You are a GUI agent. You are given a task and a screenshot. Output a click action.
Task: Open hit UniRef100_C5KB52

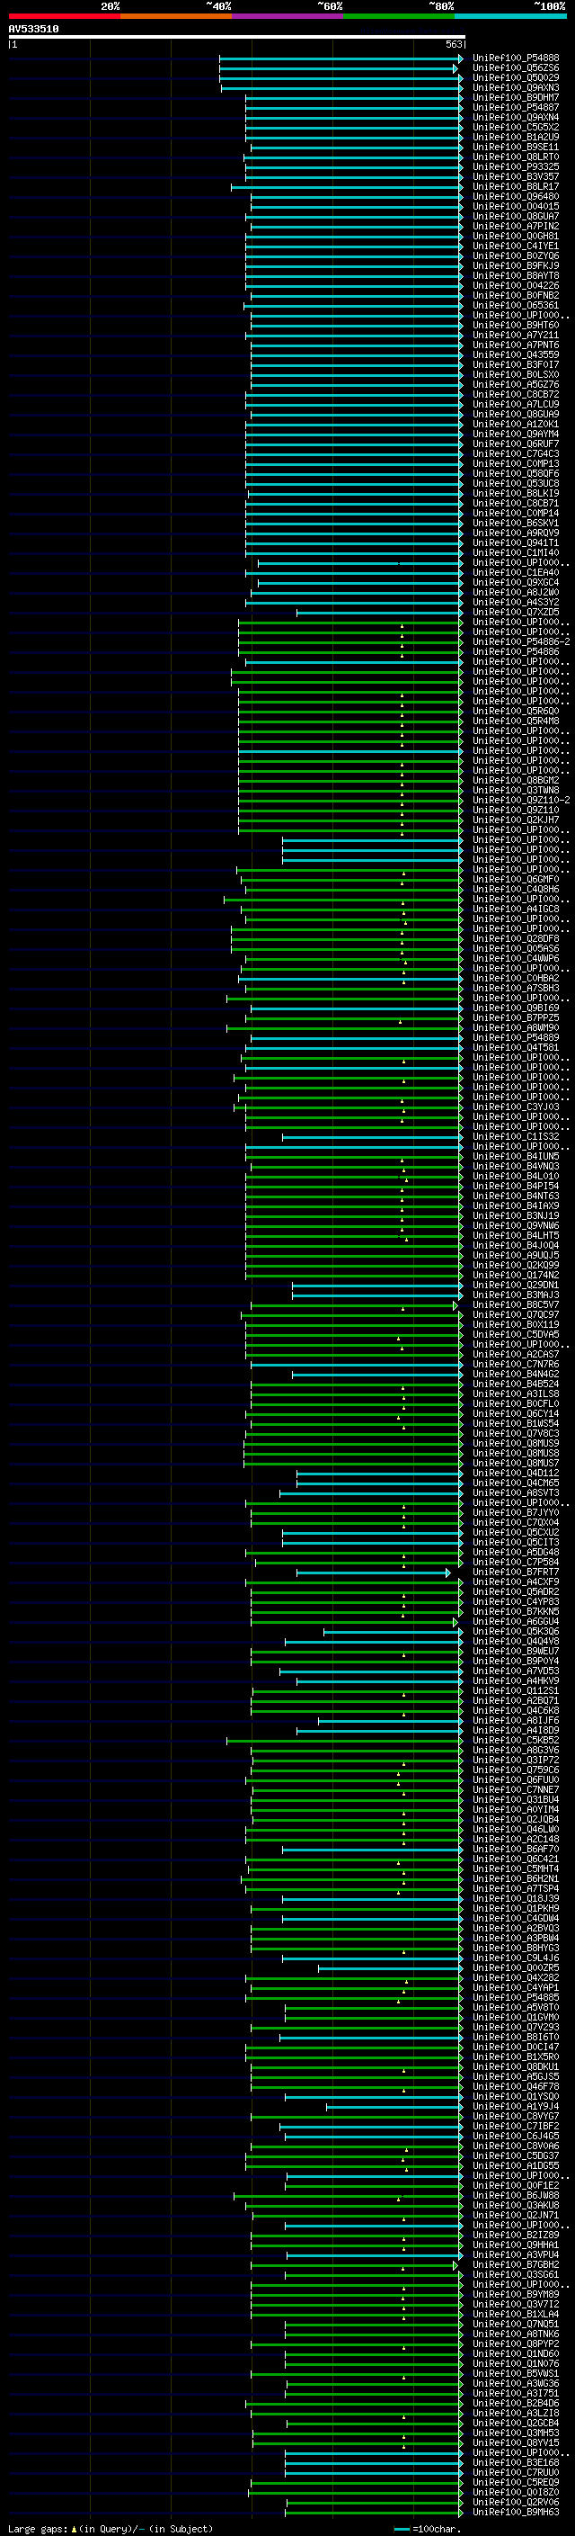tap(516, 1741)
